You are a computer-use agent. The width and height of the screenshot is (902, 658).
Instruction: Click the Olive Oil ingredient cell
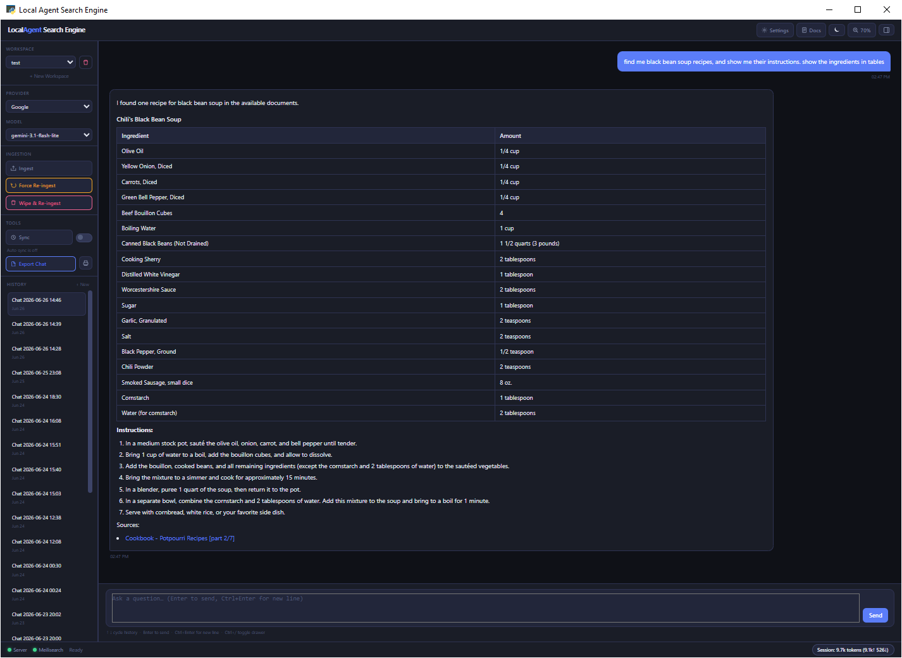(306, 151)
